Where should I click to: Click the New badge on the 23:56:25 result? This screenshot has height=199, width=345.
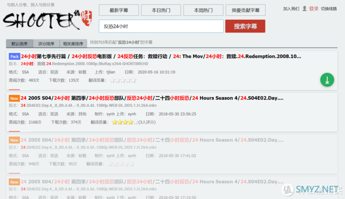(14, 98)
